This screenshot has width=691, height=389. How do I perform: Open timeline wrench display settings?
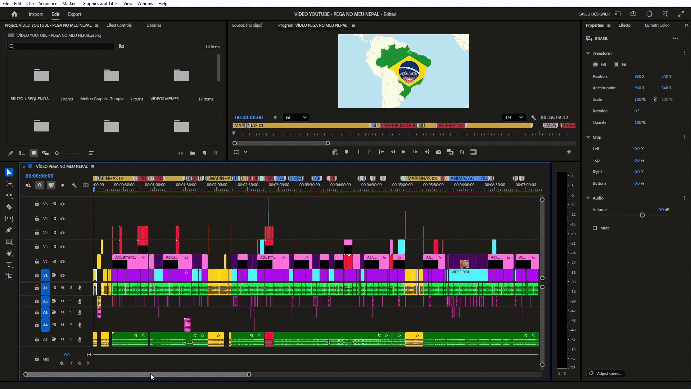(74, 185)
